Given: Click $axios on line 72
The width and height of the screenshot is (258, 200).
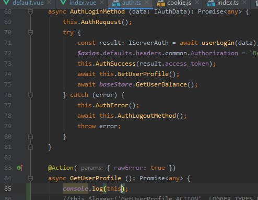Looking at the screenshot, I should [x=88, y=53].
